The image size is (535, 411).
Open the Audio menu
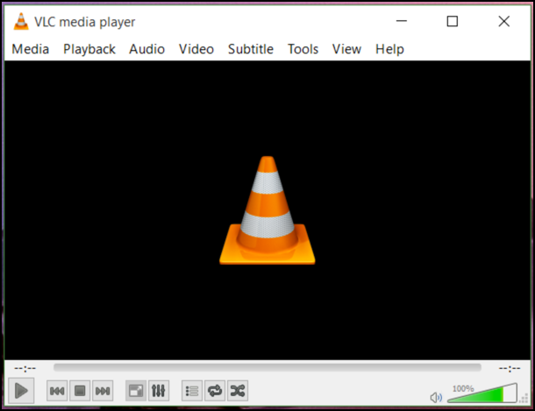coord(146,49)
